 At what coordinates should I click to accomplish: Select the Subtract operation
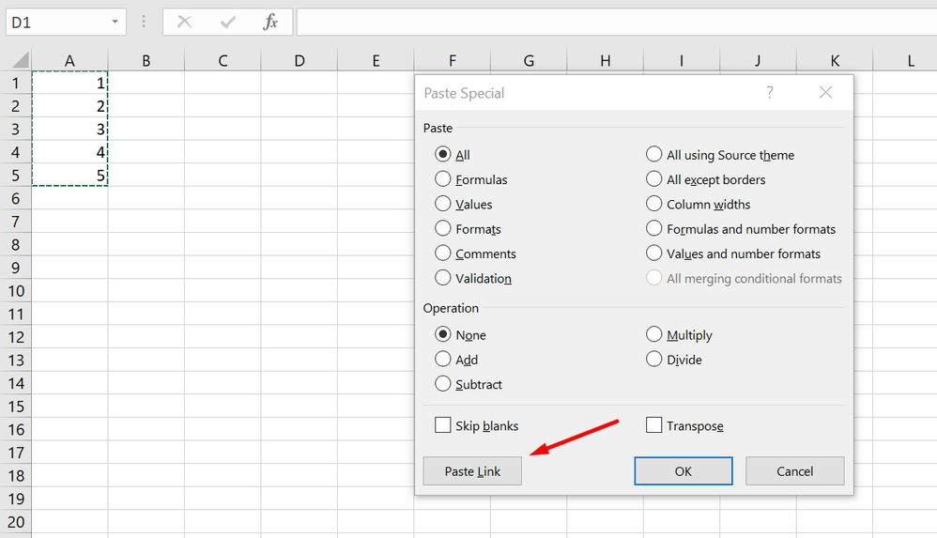443,384
